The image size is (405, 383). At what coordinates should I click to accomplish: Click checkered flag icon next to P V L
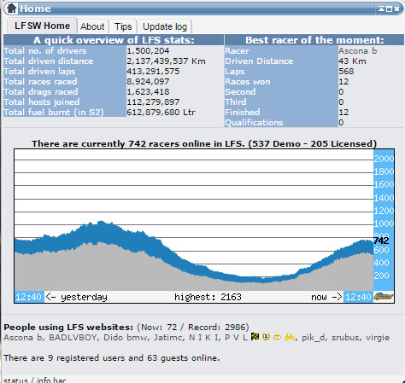coord(255,337)
